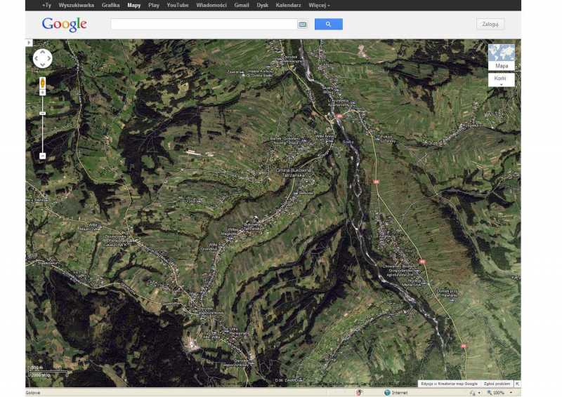Pan the map left with the left arrow
Screen dimensions: 562x397
coord(37,58)
